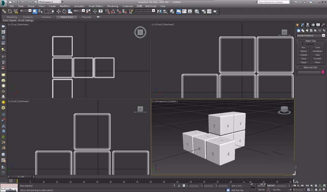Open the Rendering menu
The image size is (327, 192).
click(112, 6)
